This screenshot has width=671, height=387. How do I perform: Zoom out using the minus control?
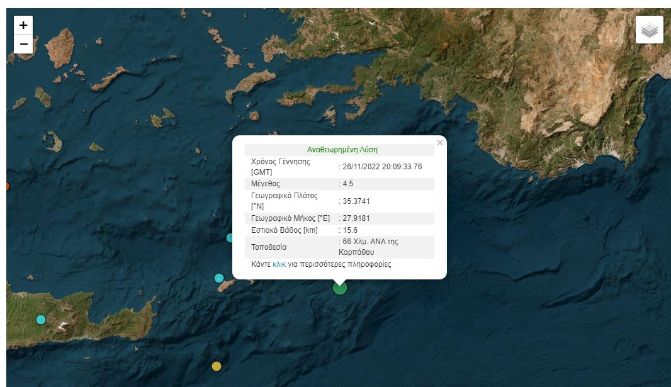(23, 43)
